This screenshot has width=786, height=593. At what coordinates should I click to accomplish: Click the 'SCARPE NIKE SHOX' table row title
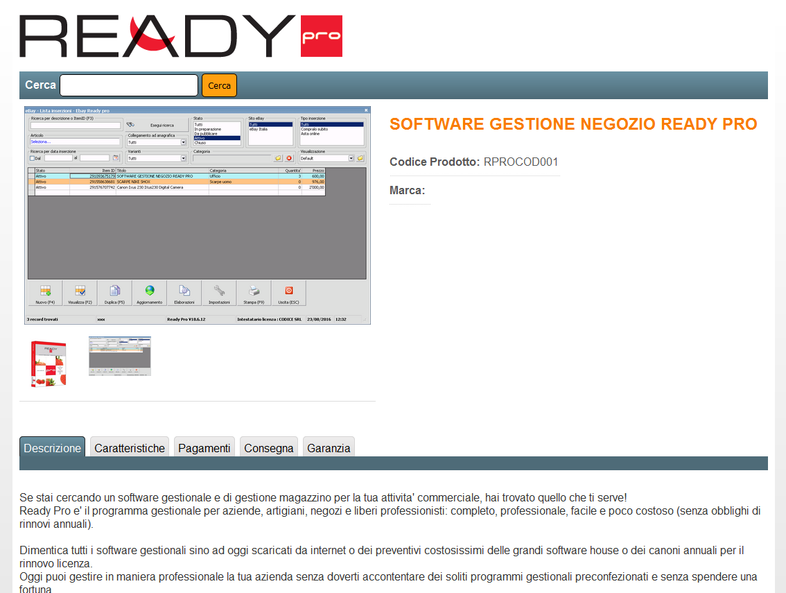[x=134, y=182]
